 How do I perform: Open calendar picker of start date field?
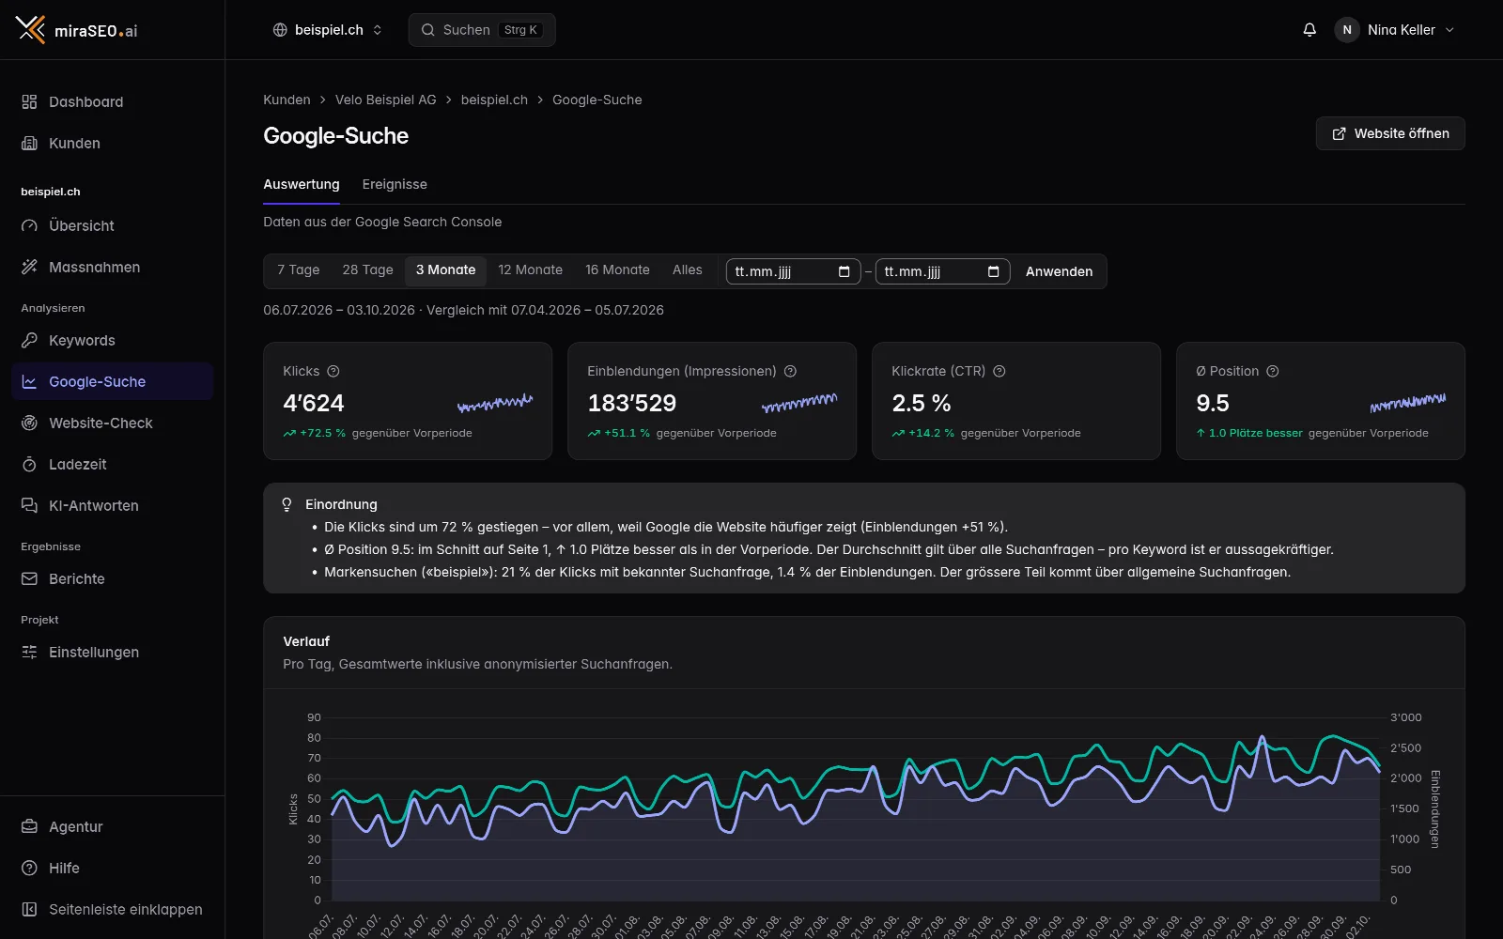[844, 271]
